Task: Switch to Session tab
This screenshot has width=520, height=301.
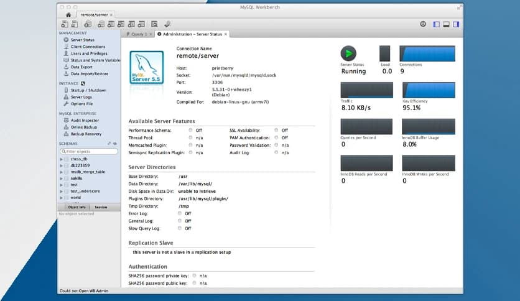Action: [x=101, y=207]
